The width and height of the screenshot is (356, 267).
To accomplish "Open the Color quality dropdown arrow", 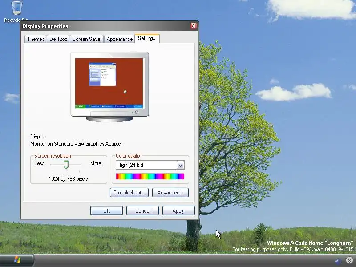I will click(x=181, y=165).
